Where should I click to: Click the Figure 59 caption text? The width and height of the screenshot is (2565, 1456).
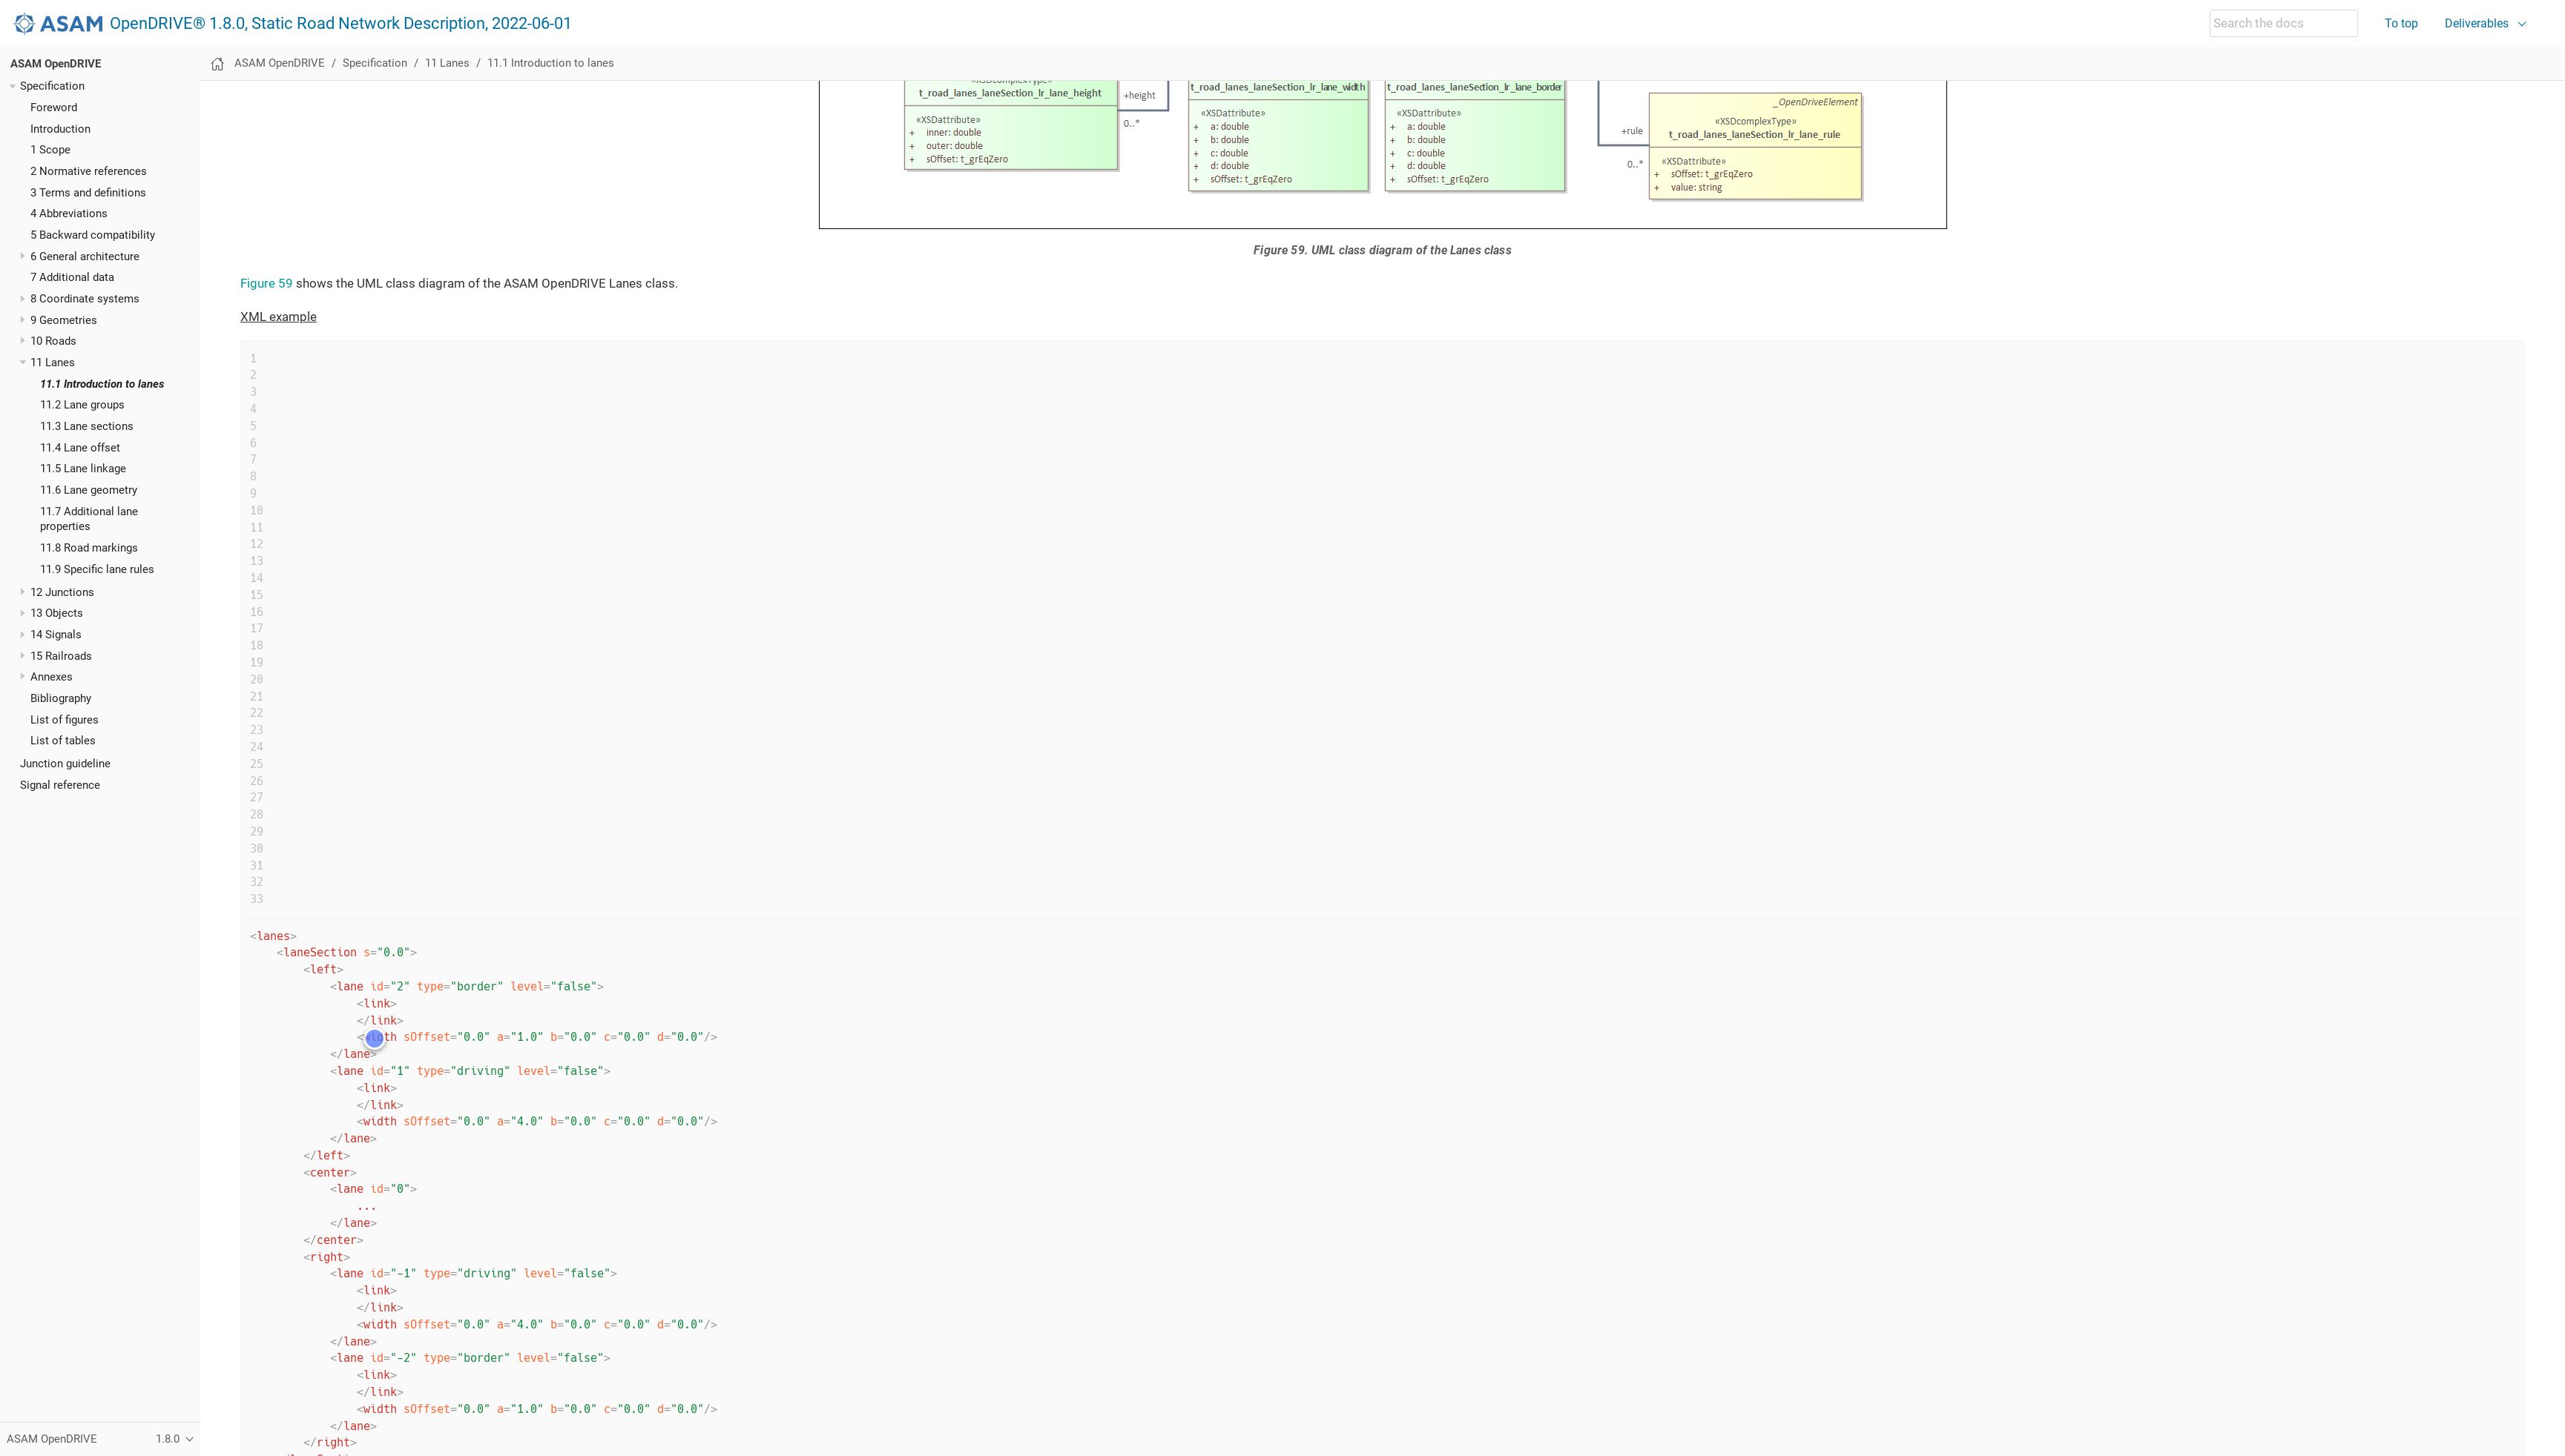1382,250
